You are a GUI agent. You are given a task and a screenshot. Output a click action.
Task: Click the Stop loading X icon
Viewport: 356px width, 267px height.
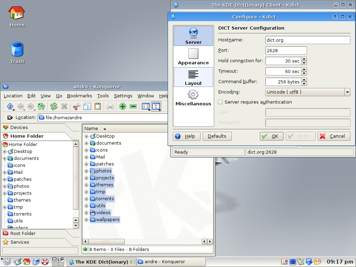point(64,106)
